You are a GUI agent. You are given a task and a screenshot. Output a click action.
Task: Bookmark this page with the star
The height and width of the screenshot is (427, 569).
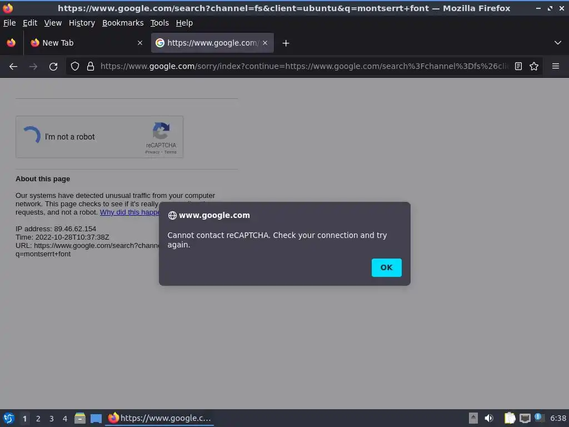(x=534, y=67)
